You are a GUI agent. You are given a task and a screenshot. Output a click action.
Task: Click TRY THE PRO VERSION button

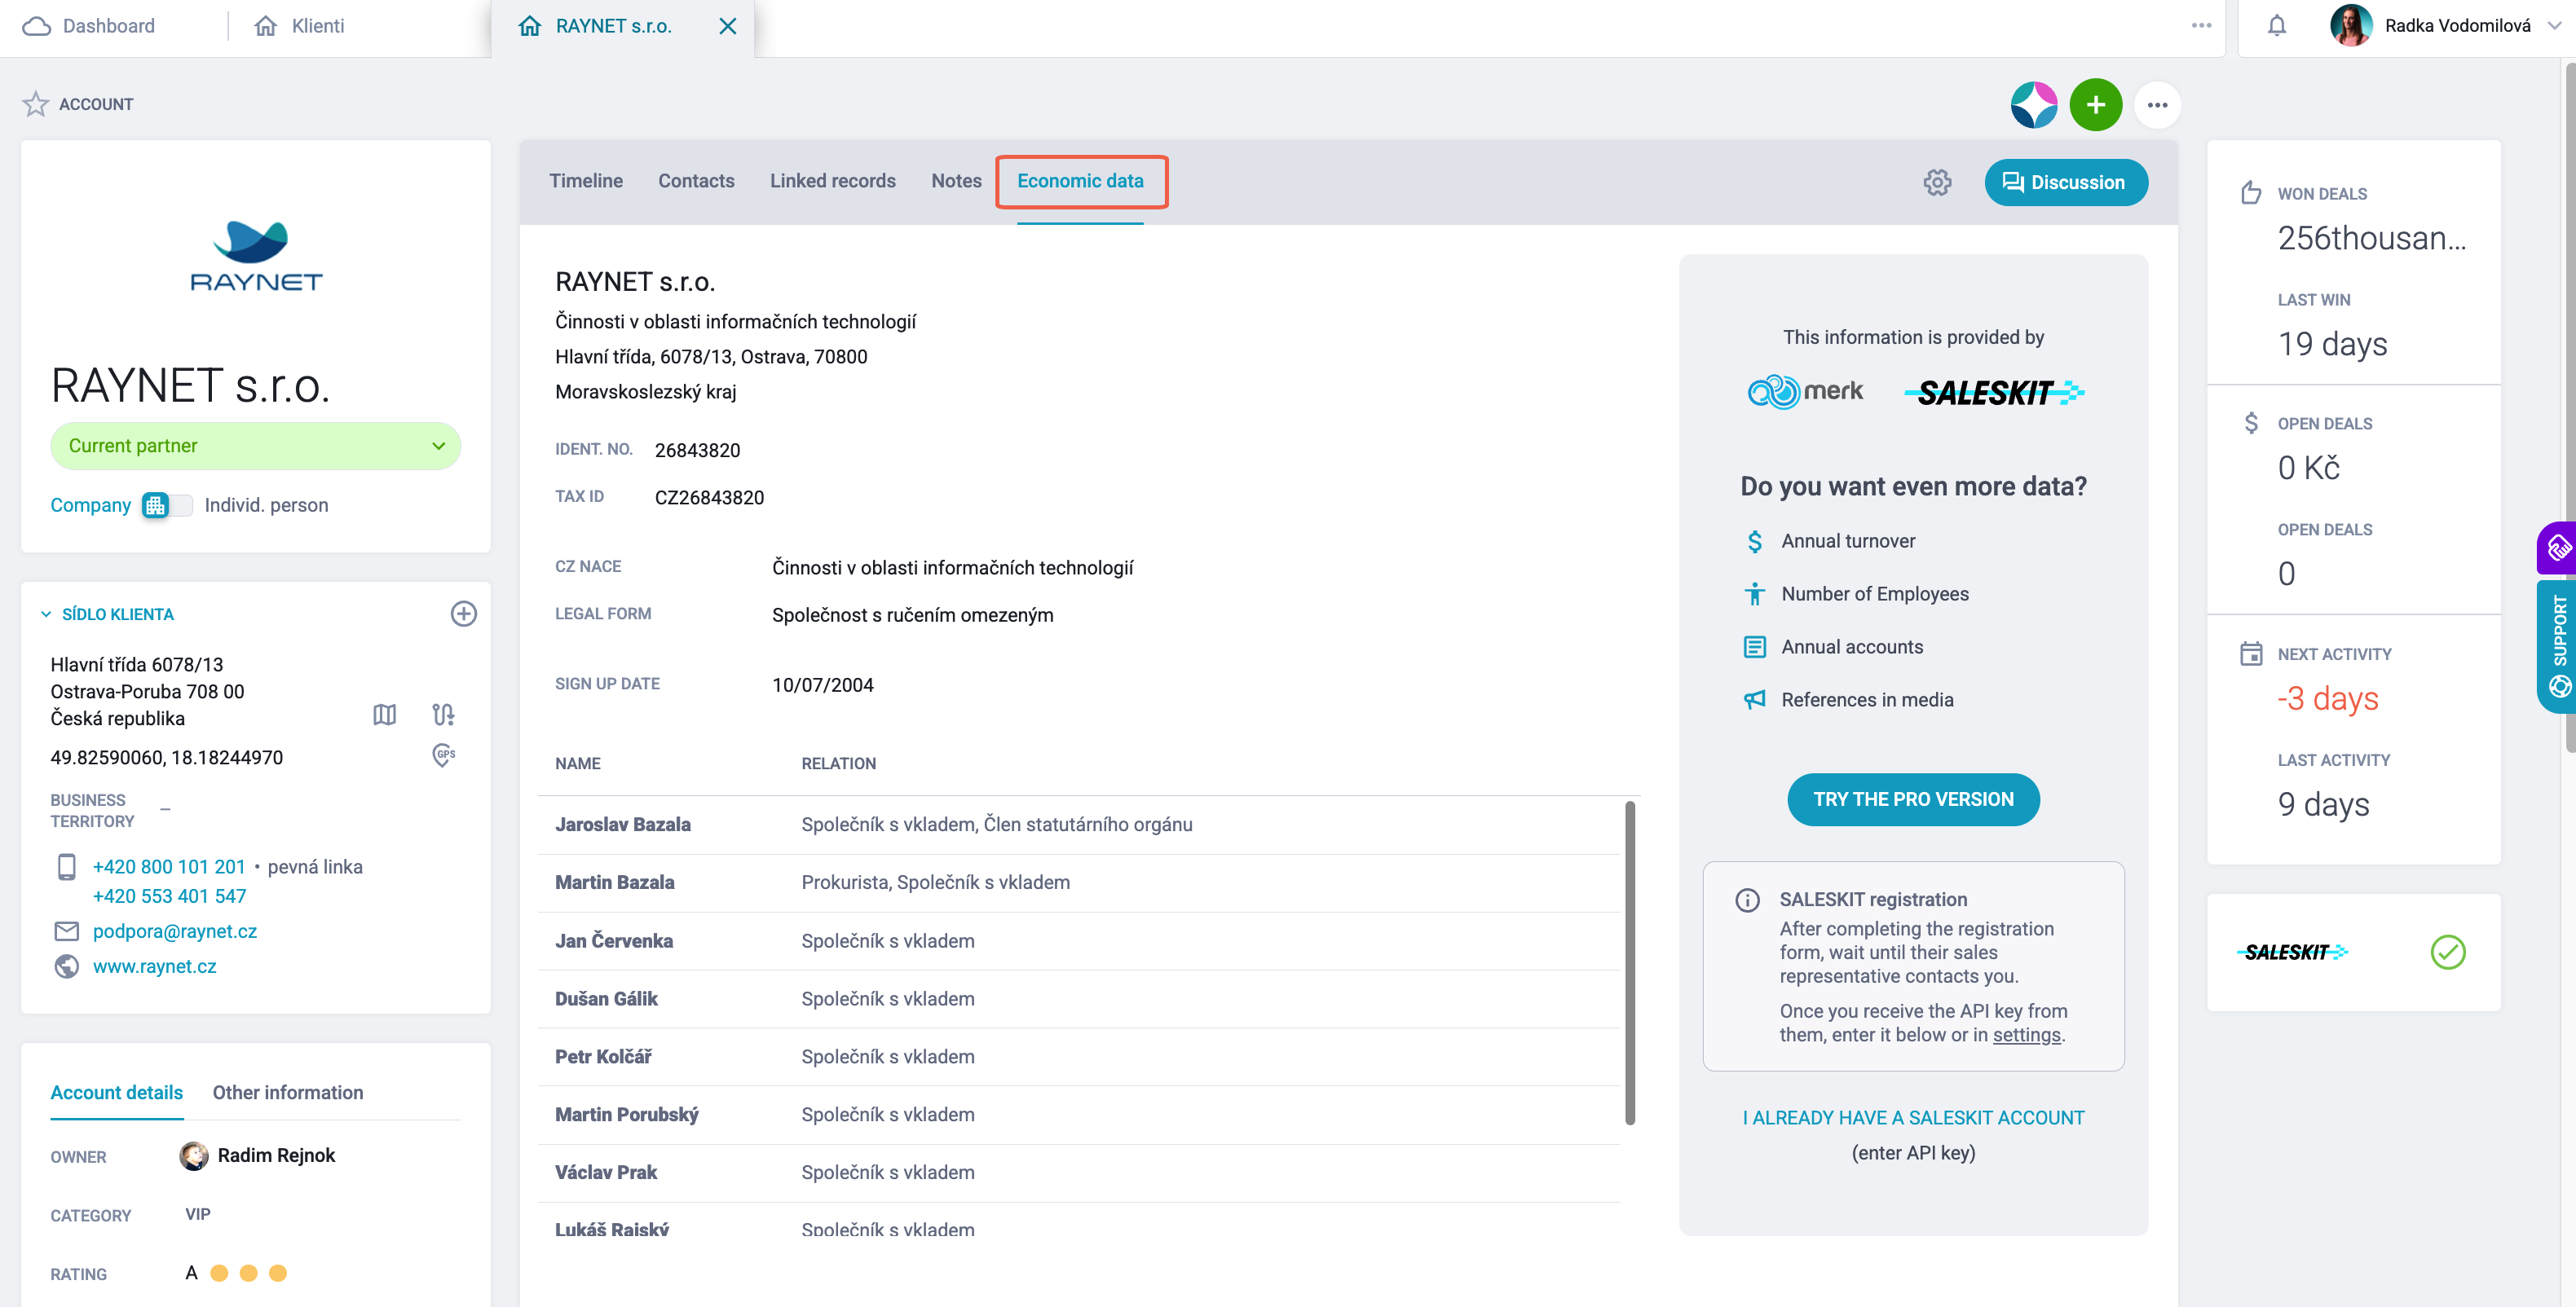[x=1913, y=799]
